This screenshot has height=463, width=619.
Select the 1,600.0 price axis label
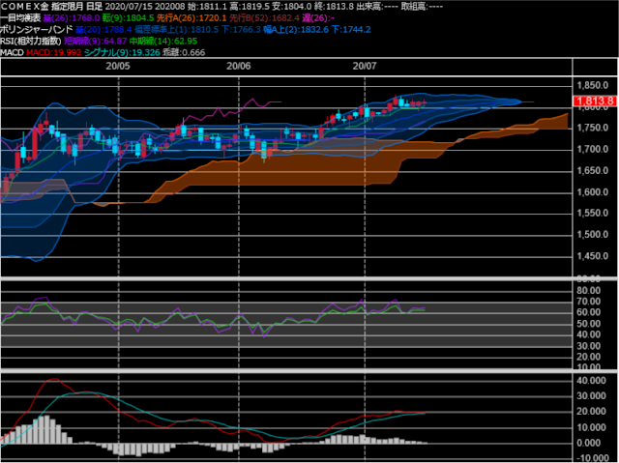[593, 192]
